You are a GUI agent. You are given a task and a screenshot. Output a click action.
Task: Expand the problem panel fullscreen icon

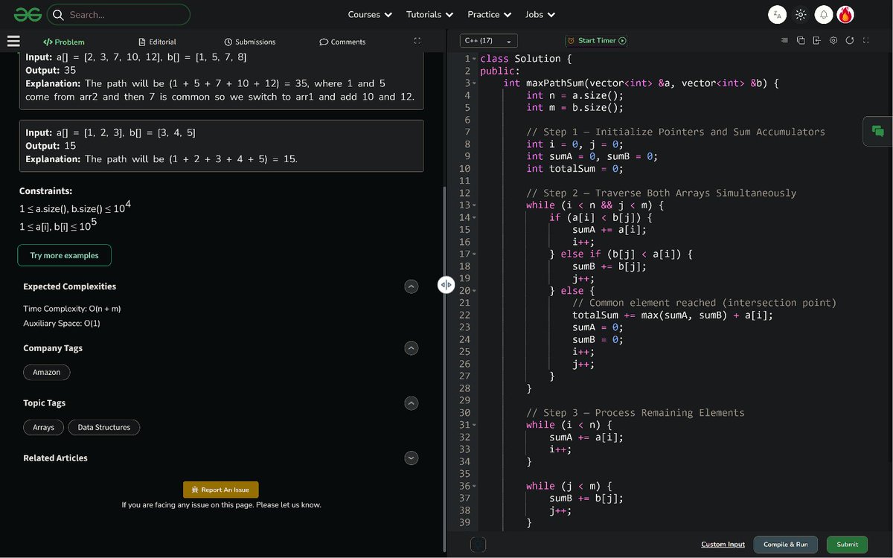coord(417,41)
